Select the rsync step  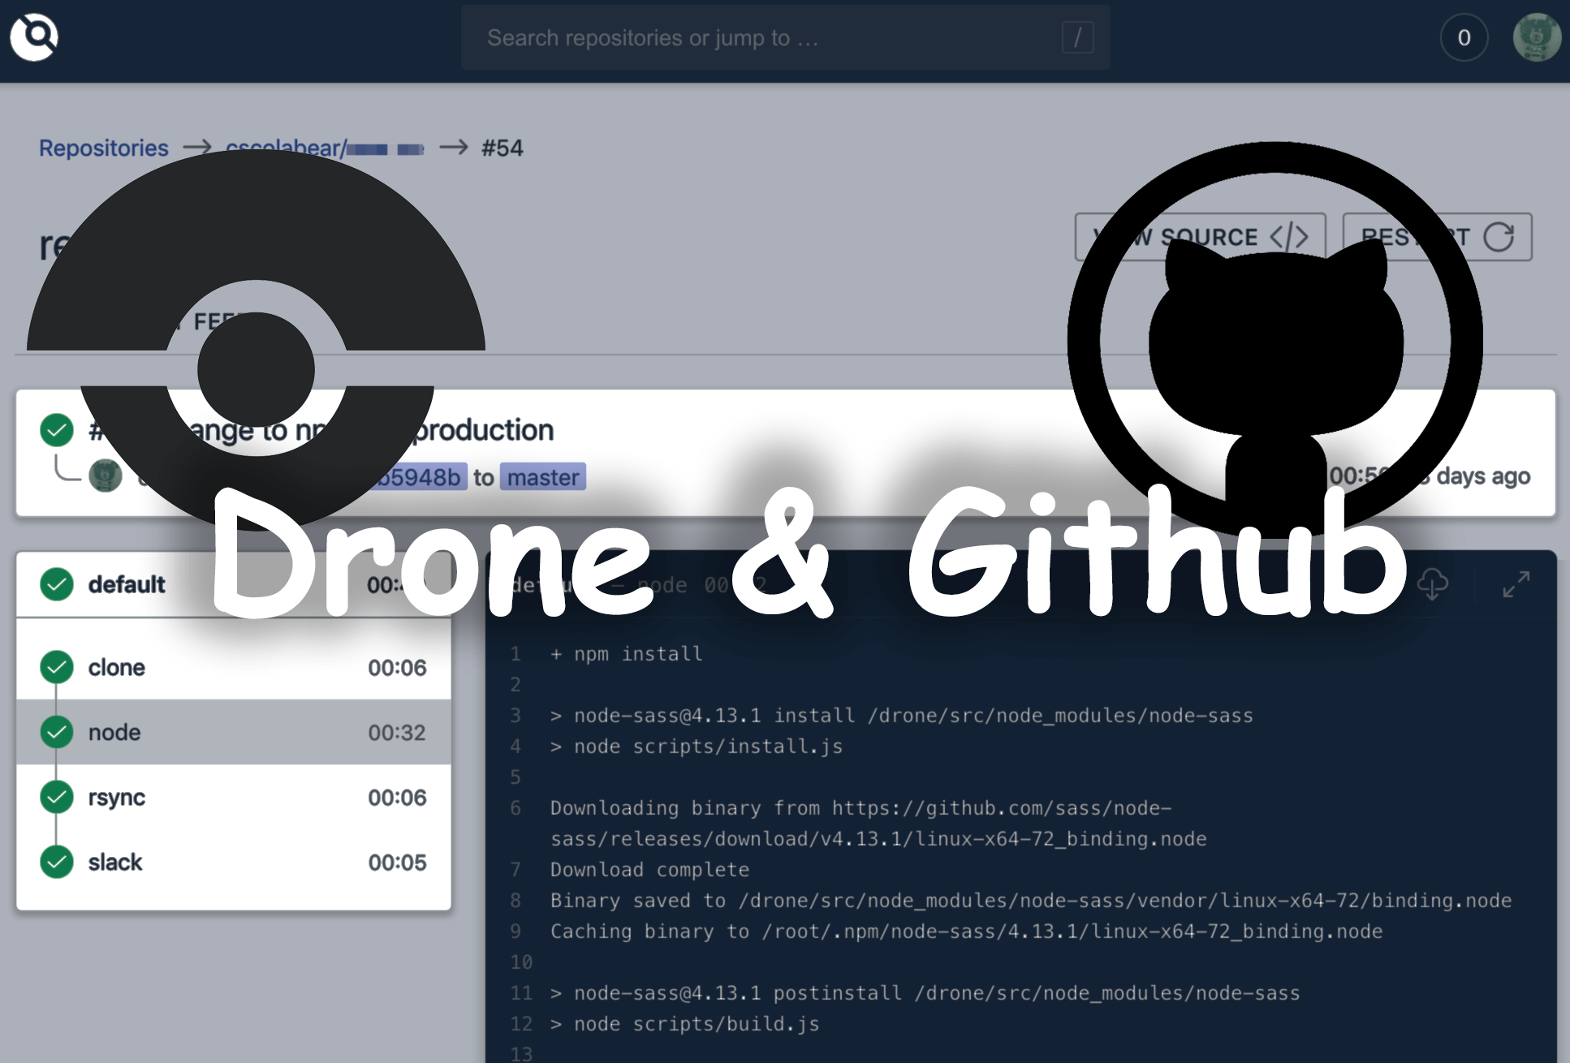(234, 797)
